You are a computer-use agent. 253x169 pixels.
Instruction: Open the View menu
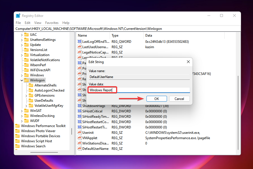[x=38, y=23]
